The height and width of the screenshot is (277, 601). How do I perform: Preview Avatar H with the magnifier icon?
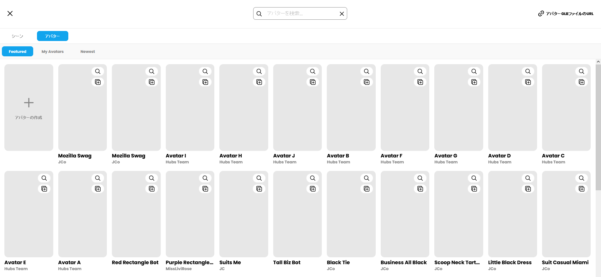click(x=259, y=71)
